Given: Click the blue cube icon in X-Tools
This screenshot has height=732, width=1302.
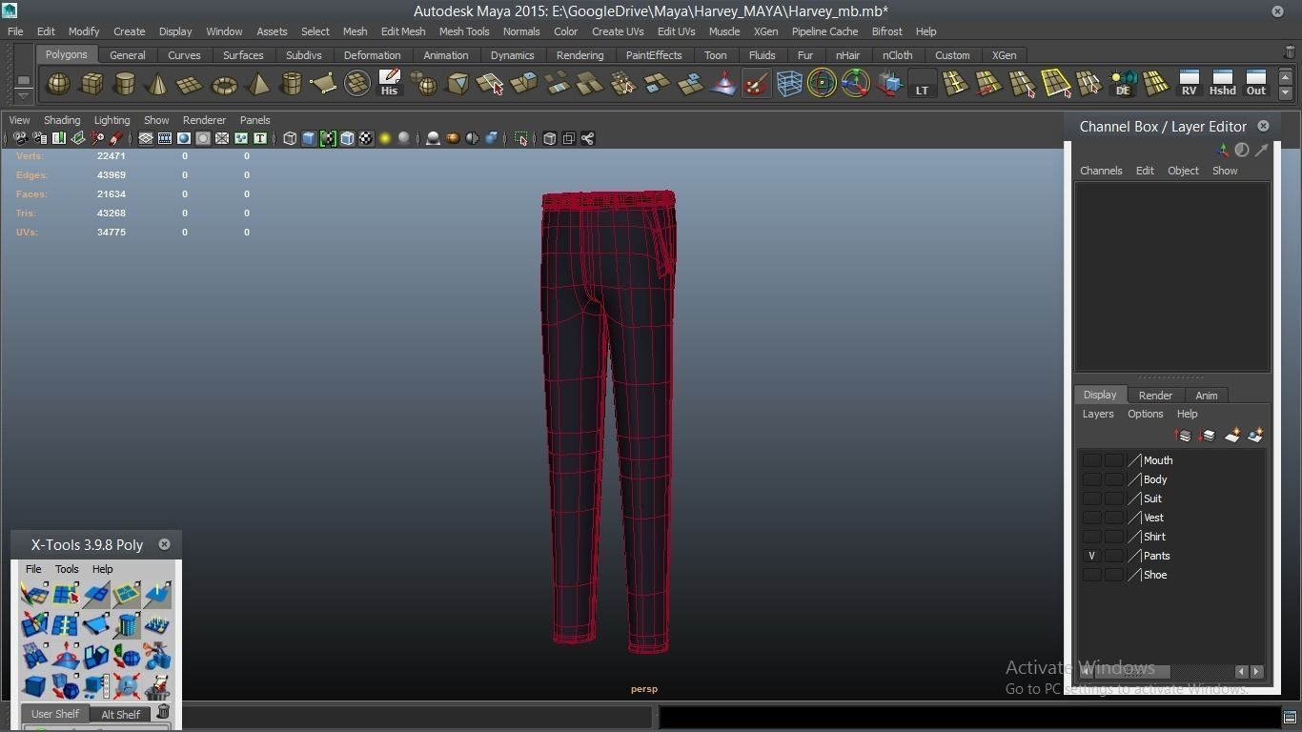Looking at the screenshot, I should click(34, 685).
